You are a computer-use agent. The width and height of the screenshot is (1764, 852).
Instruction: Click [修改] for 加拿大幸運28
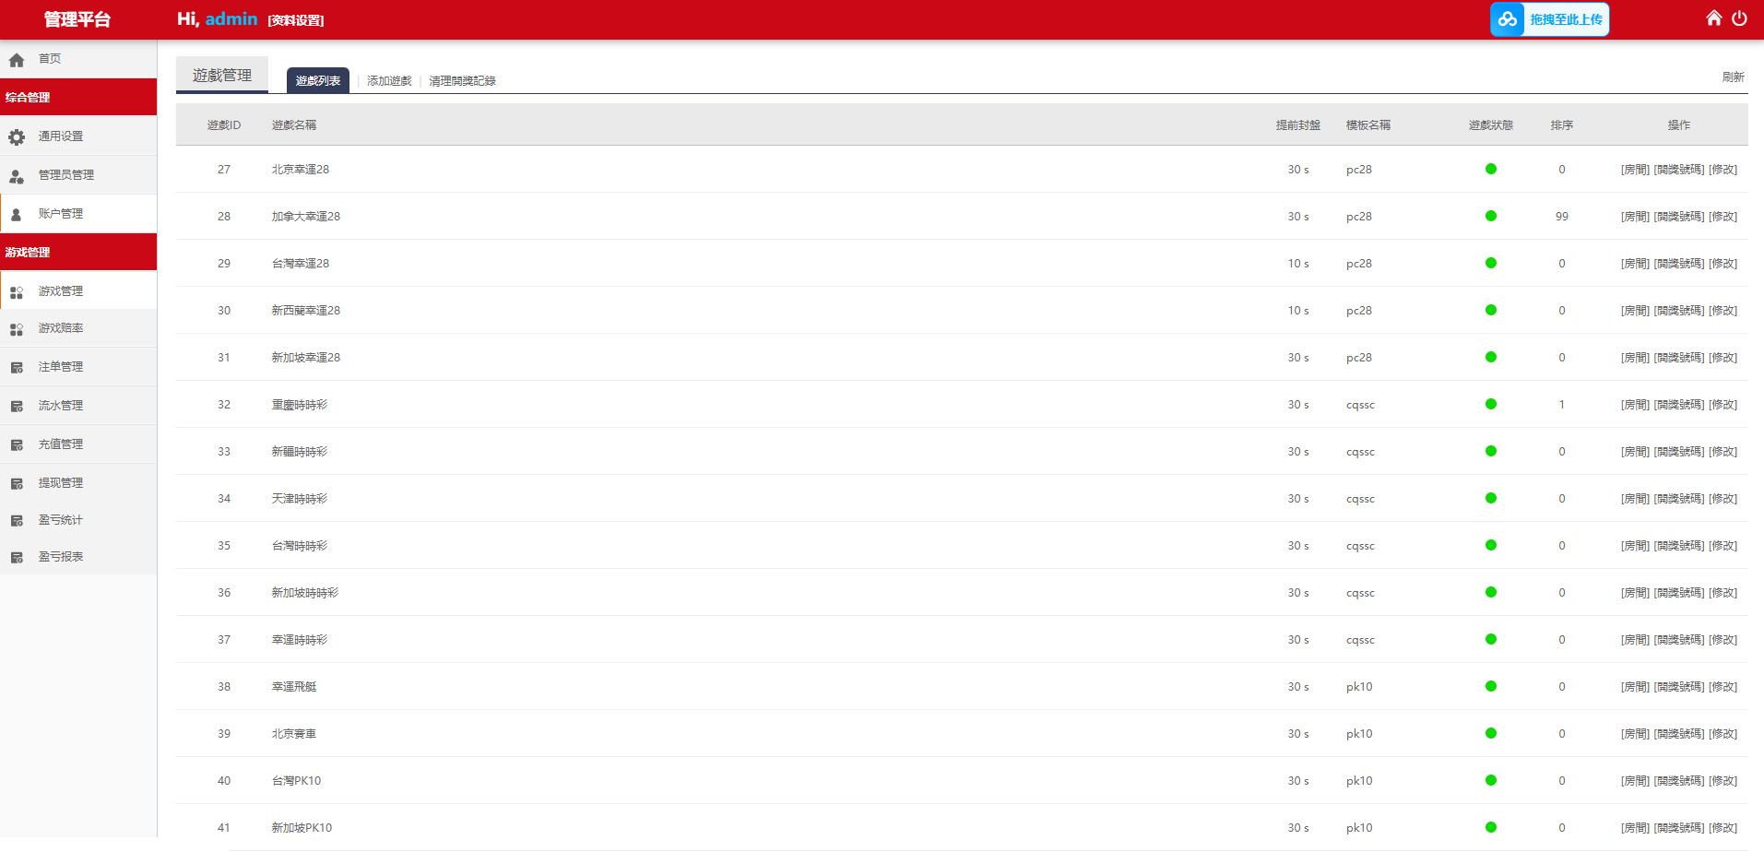click(x=1723, y=217)
